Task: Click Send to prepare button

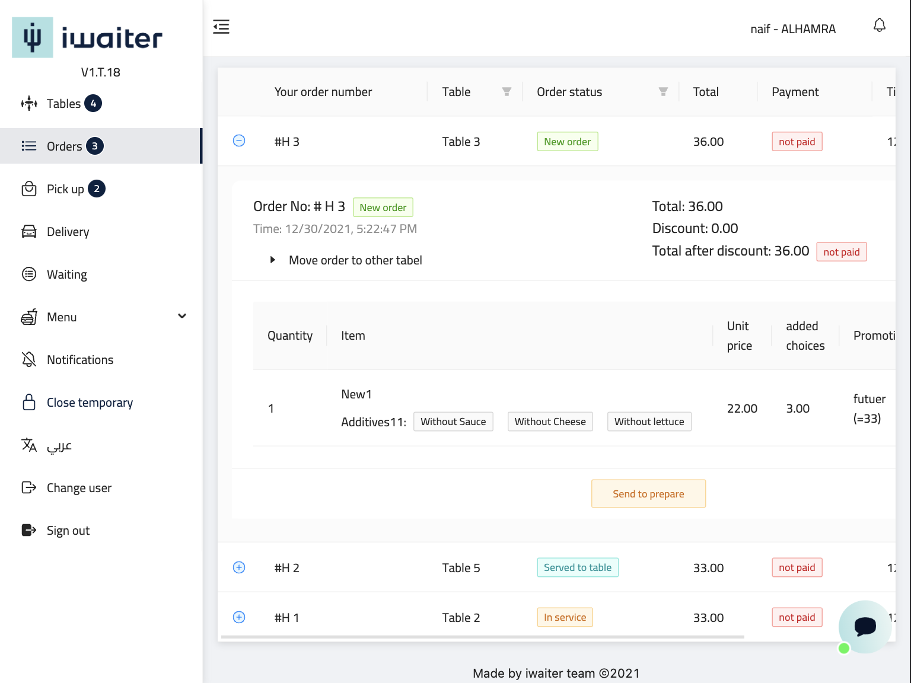Action: point(648,494)
